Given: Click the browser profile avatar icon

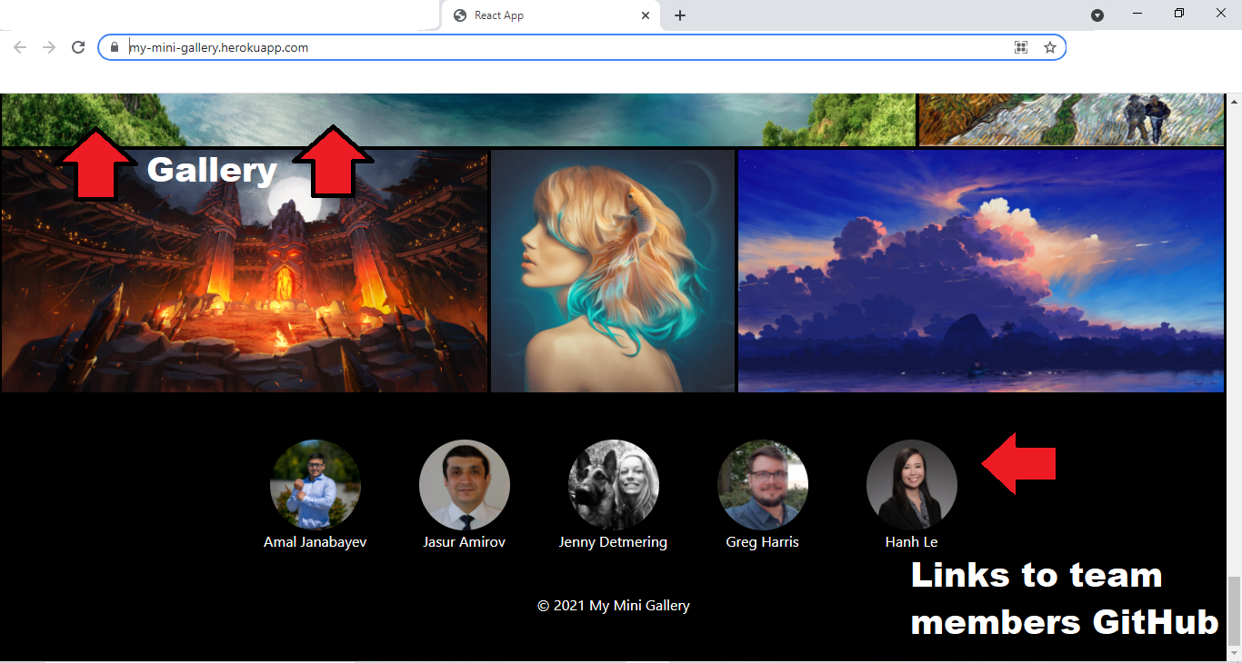Looking at the screenshot, I should coord(1097,15).
